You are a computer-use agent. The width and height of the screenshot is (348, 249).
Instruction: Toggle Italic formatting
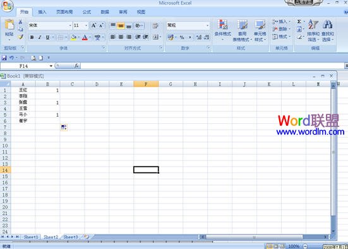tap(40, 37)
